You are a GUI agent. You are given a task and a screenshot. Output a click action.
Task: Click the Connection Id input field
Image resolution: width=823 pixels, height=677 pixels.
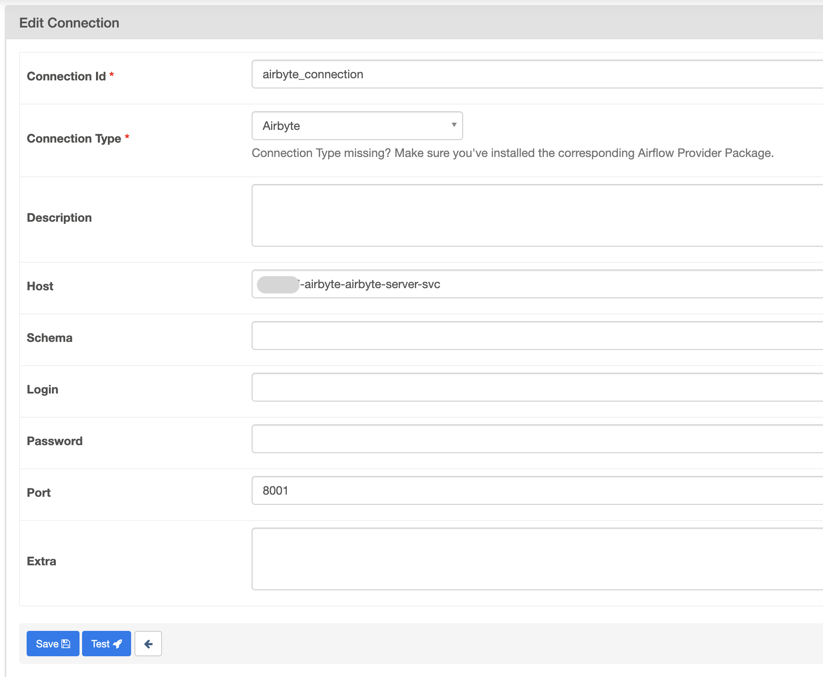point(537,74)
